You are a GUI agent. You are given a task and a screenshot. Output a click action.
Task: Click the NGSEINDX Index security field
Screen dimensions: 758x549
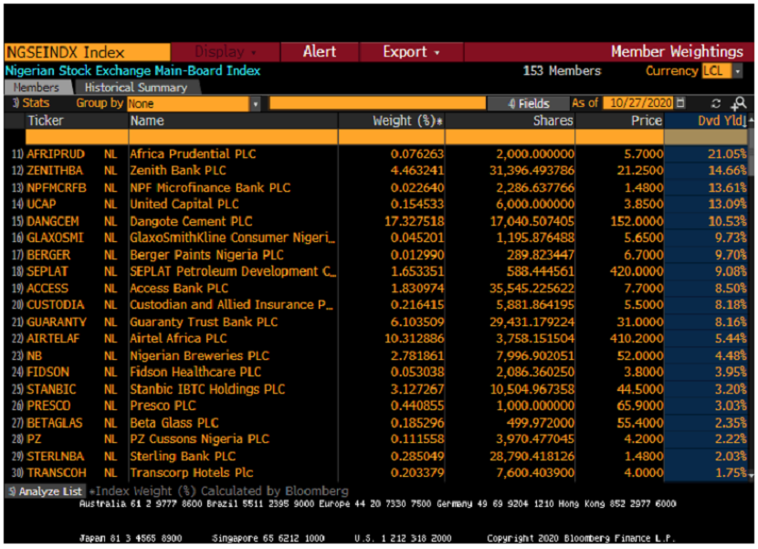click(x=88, y=52)
